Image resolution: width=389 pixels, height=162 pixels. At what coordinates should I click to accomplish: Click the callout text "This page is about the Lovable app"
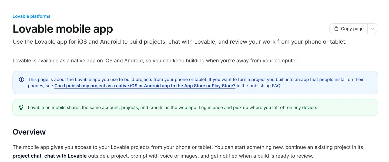point(196,83)
